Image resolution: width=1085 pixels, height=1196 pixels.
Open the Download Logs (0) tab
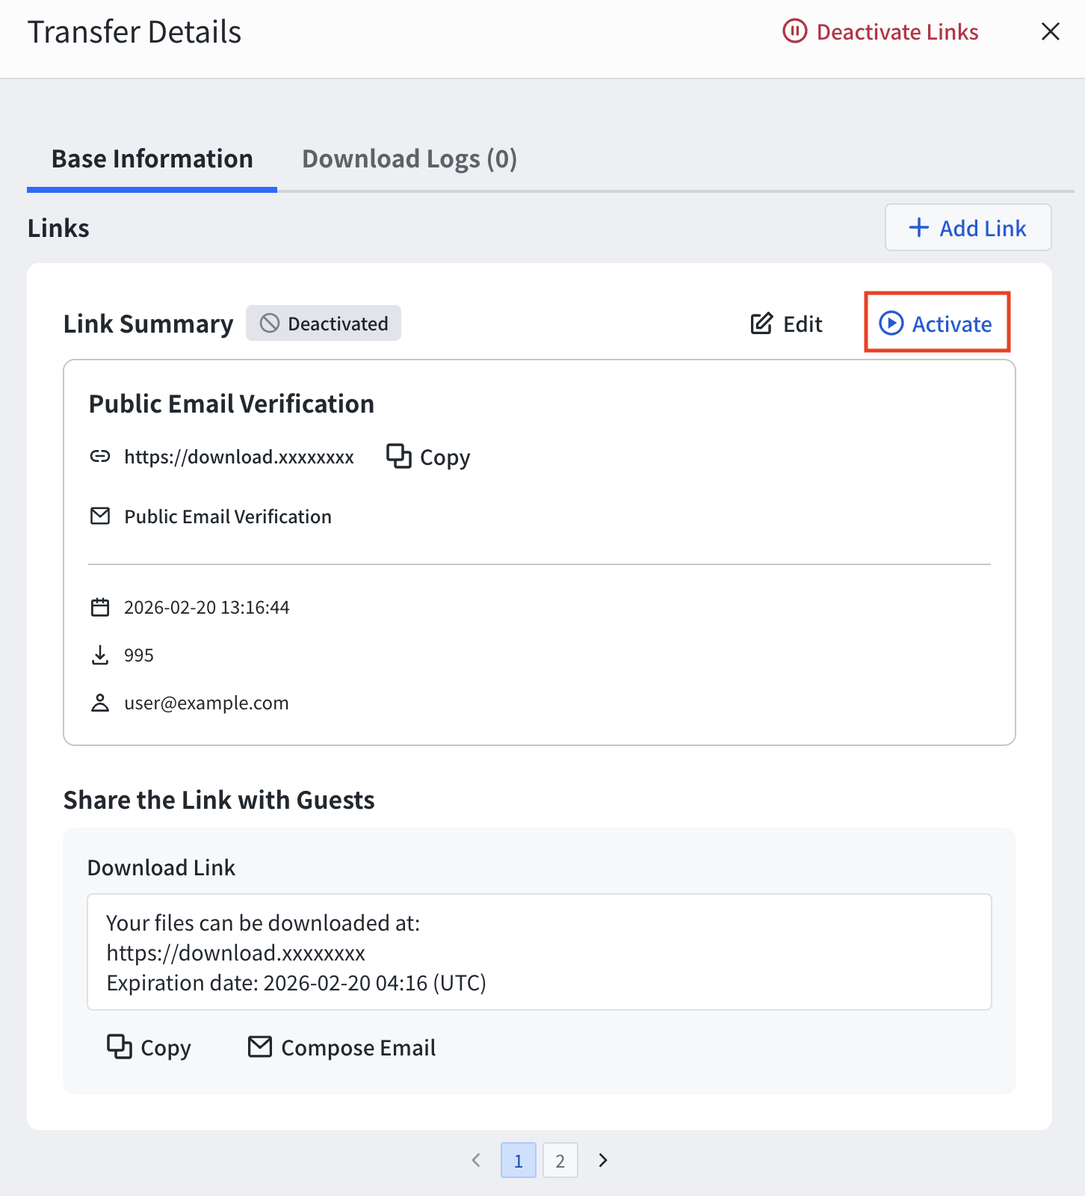(409, 159)
